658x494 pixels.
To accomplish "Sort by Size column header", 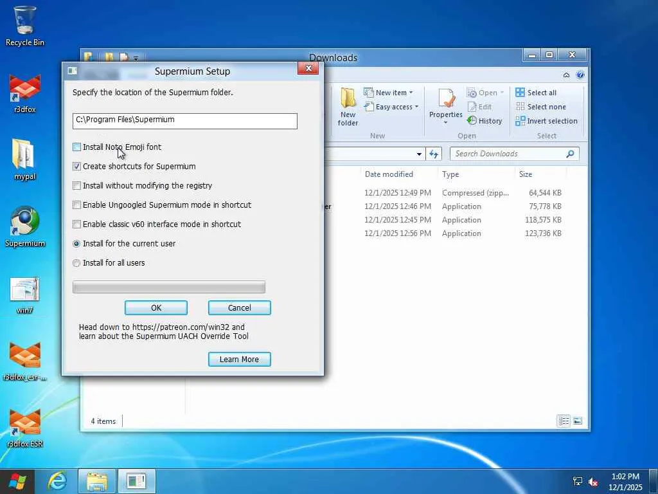I will tap(526, 174).
